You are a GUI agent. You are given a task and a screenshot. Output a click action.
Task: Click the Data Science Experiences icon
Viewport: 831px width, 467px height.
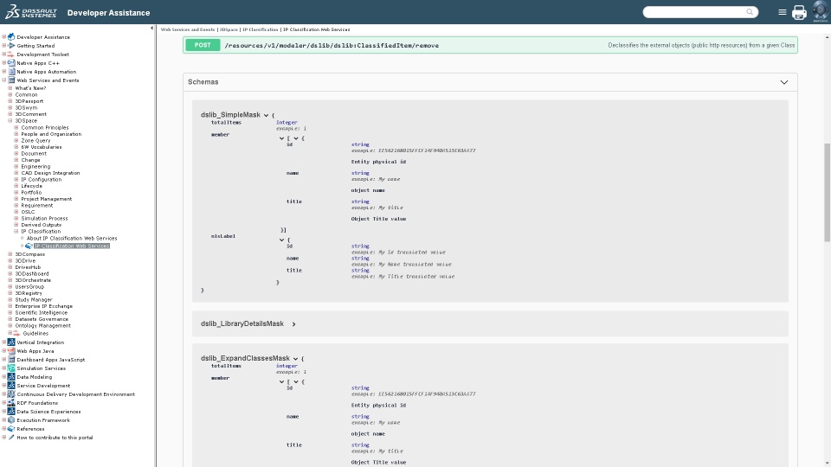[x=11, y=412]
